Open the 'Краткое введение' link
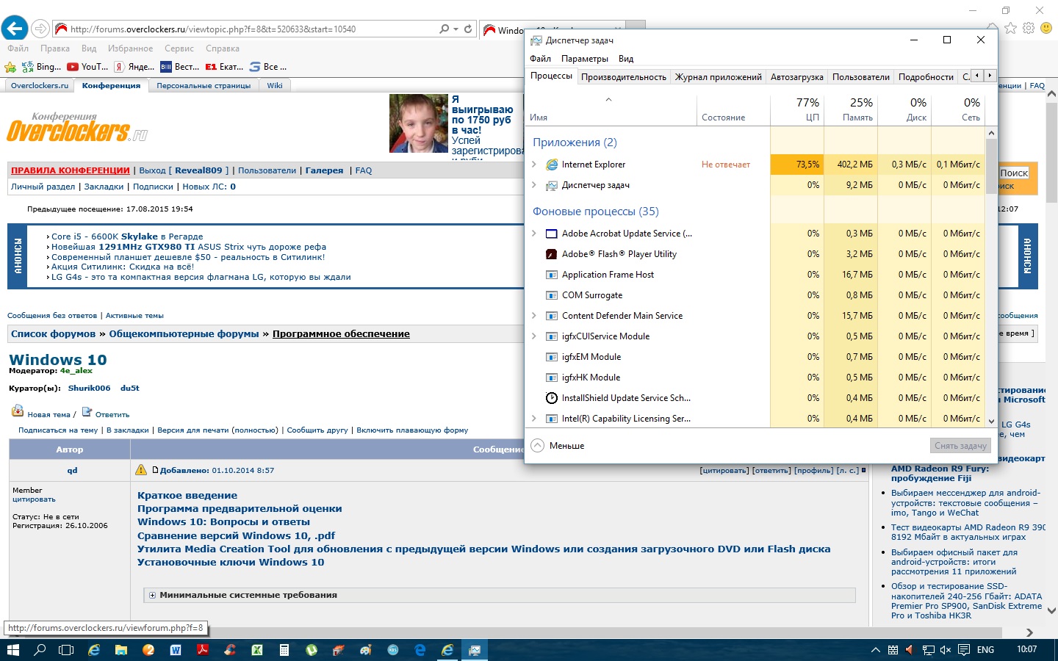 pos(187,496)
